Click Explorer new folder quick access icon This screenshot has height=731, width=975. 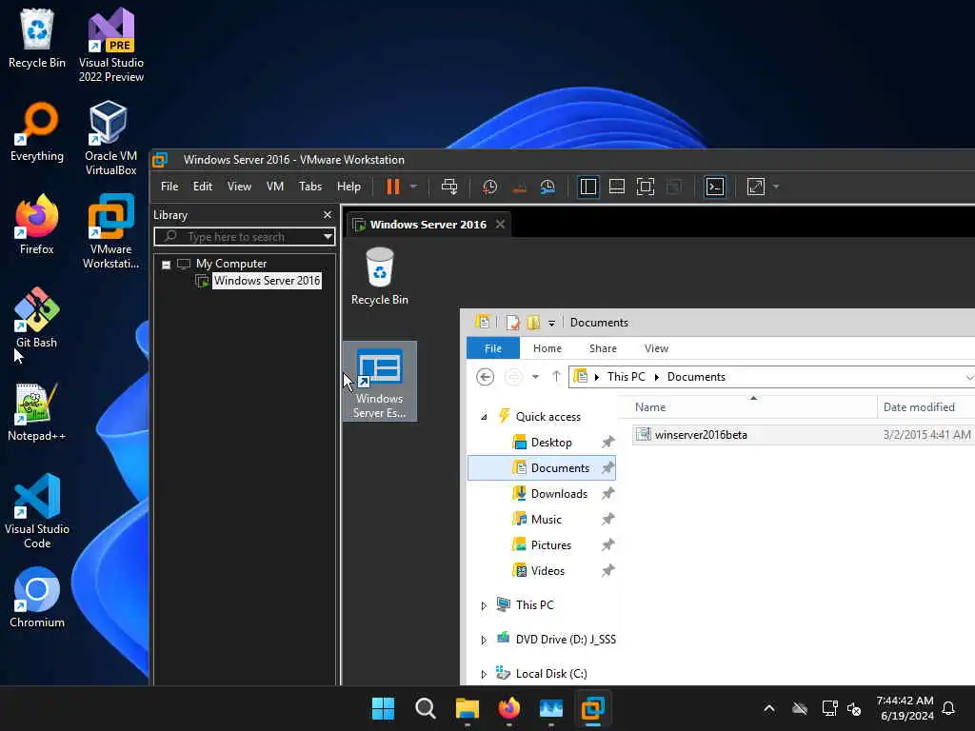(533, 323)
